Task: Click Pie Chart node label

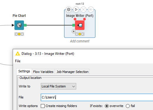Action: 19,16
